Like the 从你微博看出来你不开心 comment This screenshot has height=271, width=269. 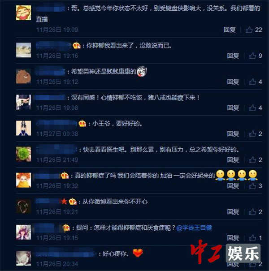pyautogui.click(x=252, y=212)
